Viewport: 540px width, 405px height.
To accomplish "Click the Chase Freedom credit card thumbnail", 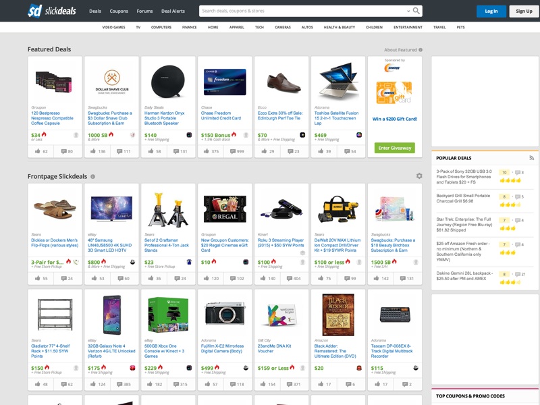I will pos(225,82).
